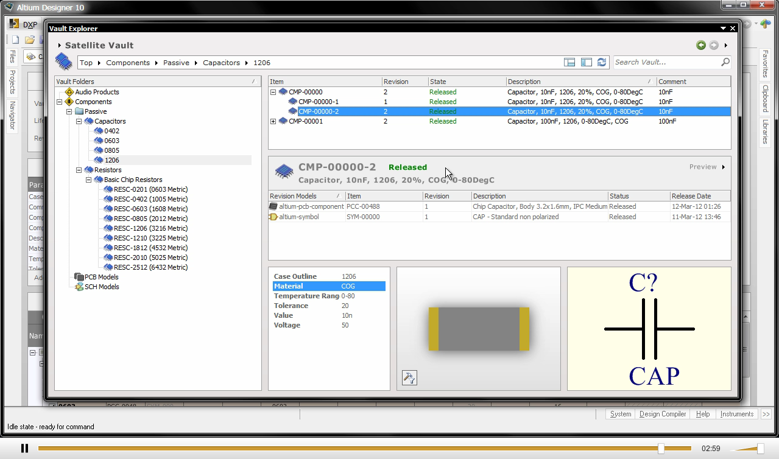779x459 pixels.
Task: Click the Help status bar button
Action: pyautogui.click(x=703, y=414)
